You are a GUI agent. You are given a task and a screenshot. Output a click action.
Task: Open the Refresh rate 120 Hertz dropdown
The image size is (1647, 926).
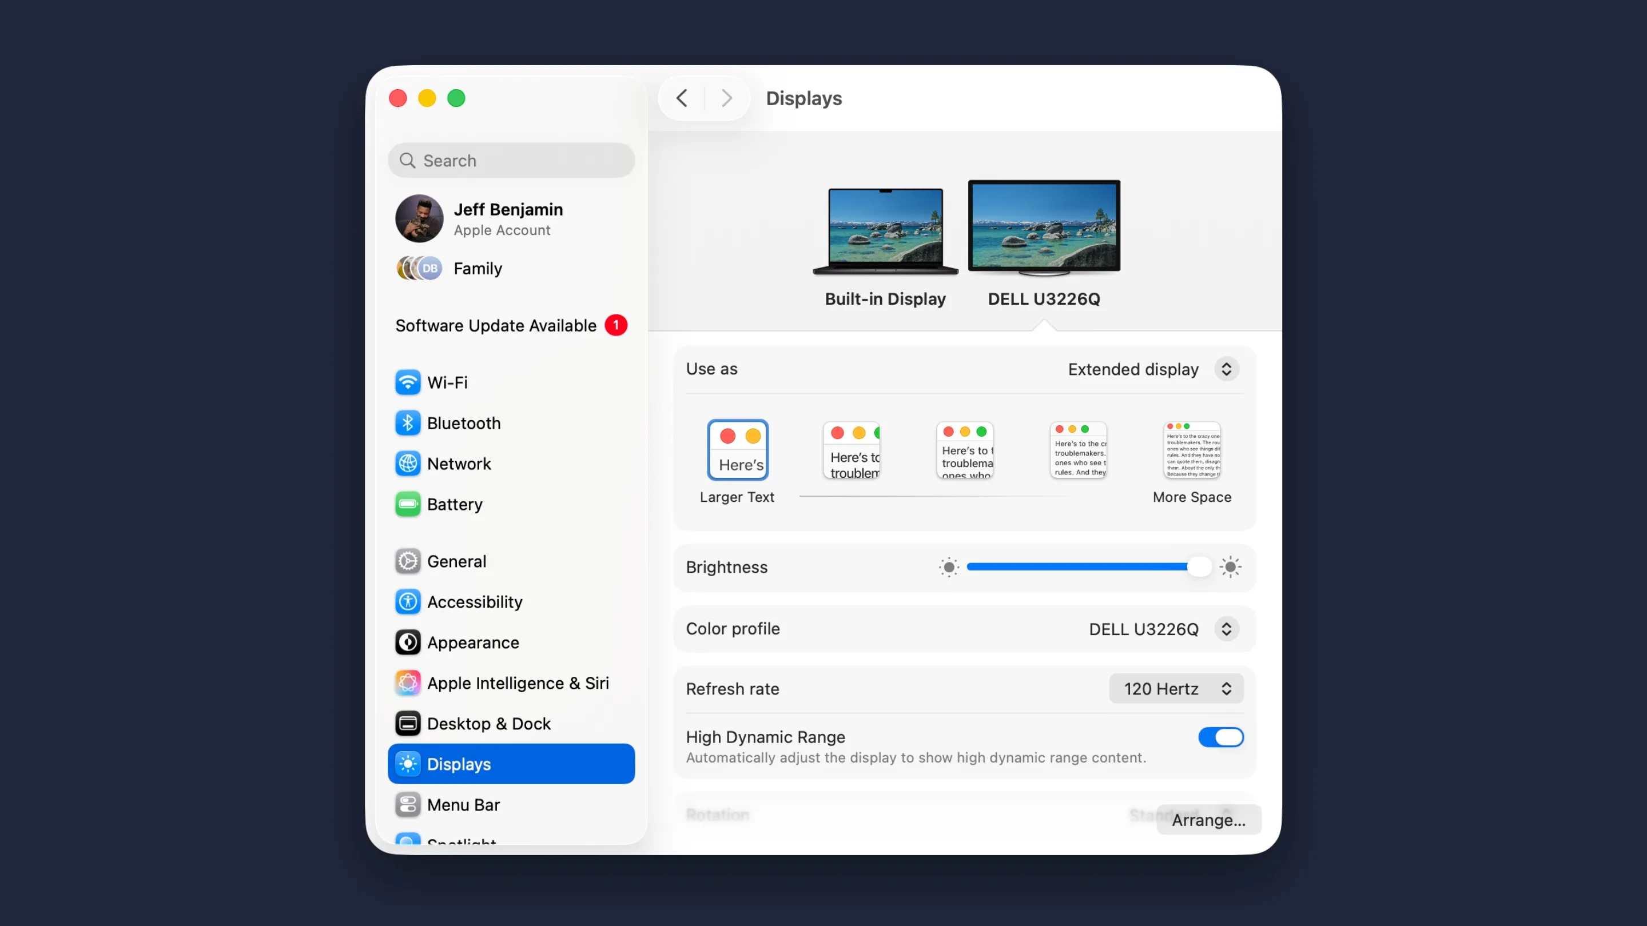tap(1176, 689)
